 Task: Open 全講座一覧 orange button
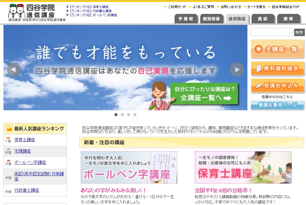point(277,49)
